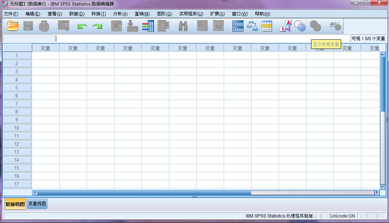Image resolution: width=389 pixels, height=223 pixels.
Task: Click vertical scrollbar up arrow
Action: 382,54
